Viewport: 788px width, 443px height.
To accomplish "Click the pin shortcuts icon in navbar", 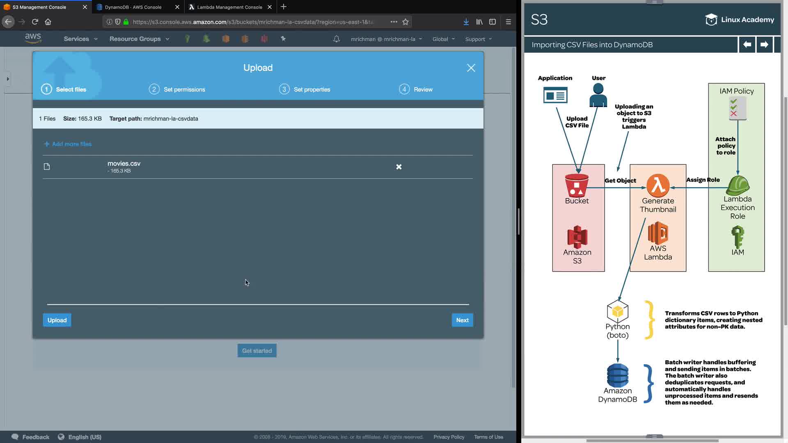I will (x=283, y=39).
